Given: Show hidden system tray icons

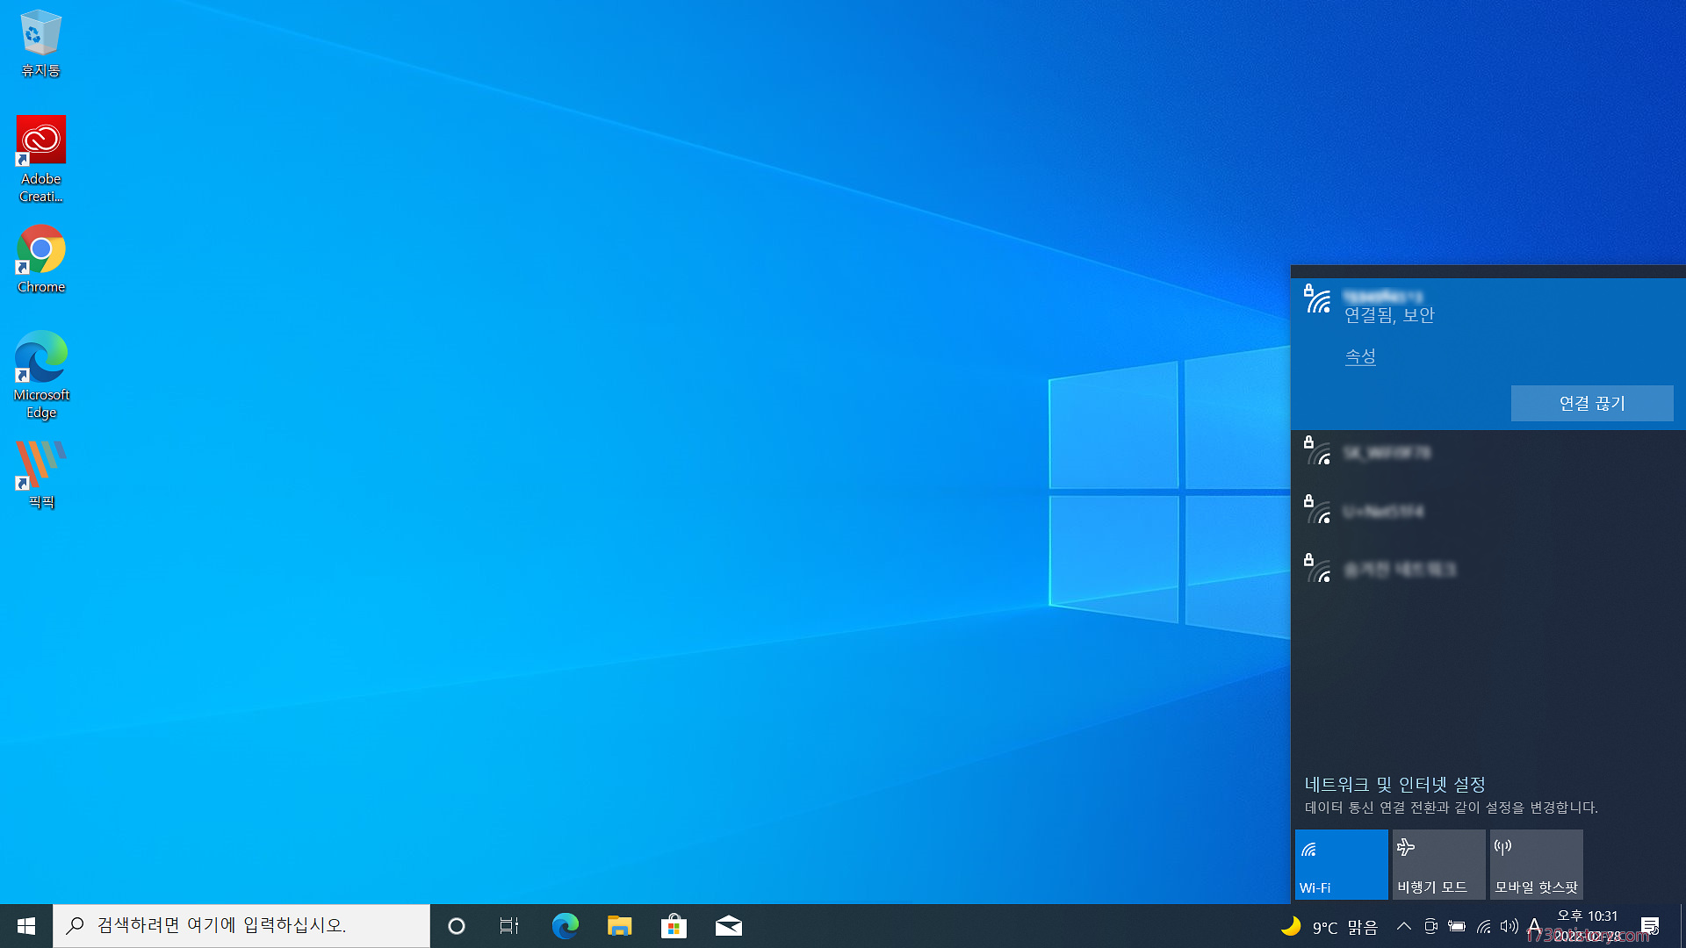Looking at the screenshot, I should point(1403,926).
